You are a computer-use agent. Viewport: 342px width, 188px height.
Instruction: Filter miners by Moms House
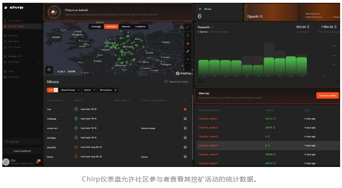click(x=70, y=90)
